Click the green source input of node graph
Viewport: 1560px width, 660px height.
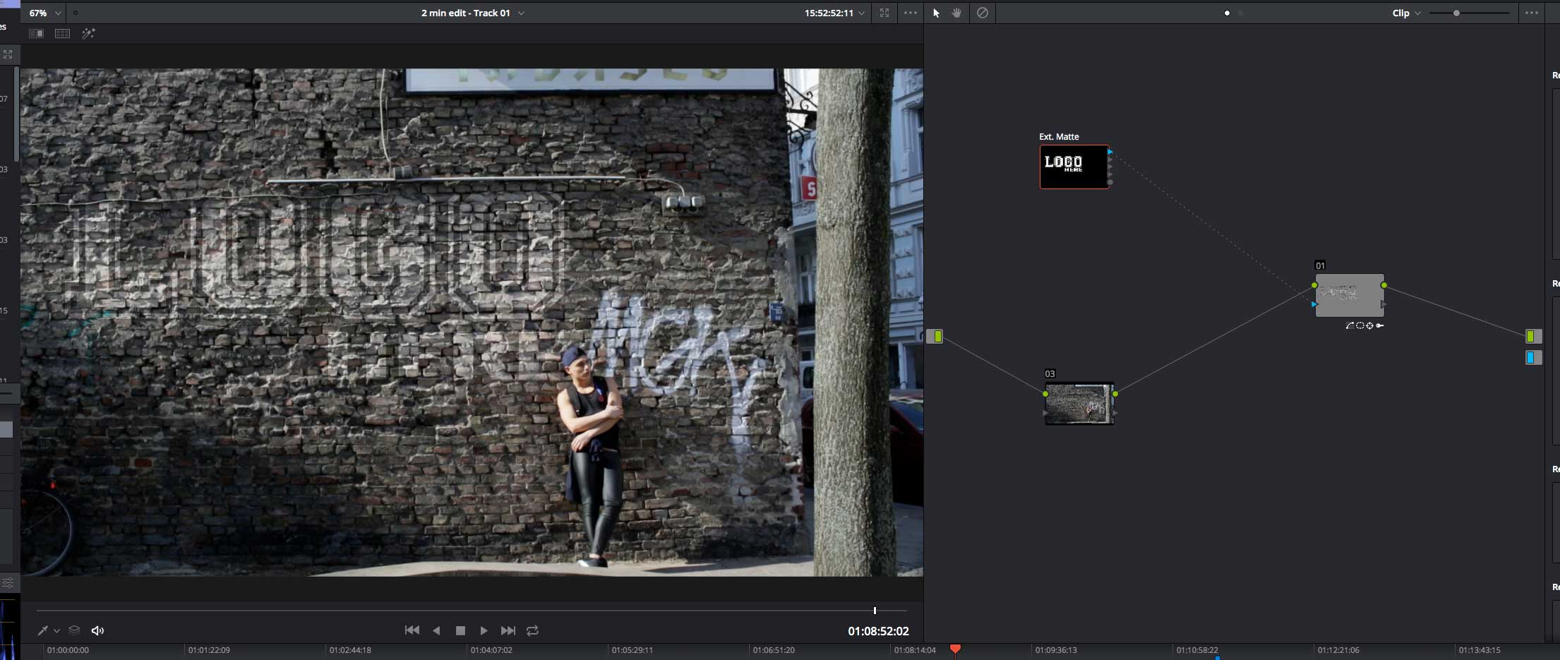pyautogui.click(x=935, y=337)
